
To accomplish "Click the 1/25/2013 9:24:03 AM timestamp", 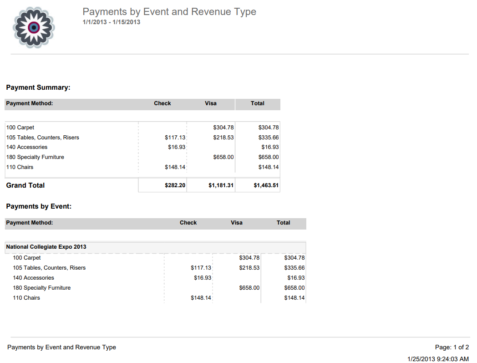I will tap(438, 359).
